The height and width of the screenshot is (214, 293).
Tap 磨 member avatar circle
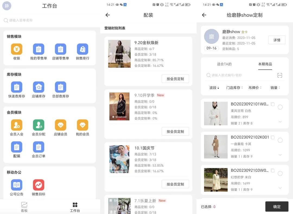(211, 36)
